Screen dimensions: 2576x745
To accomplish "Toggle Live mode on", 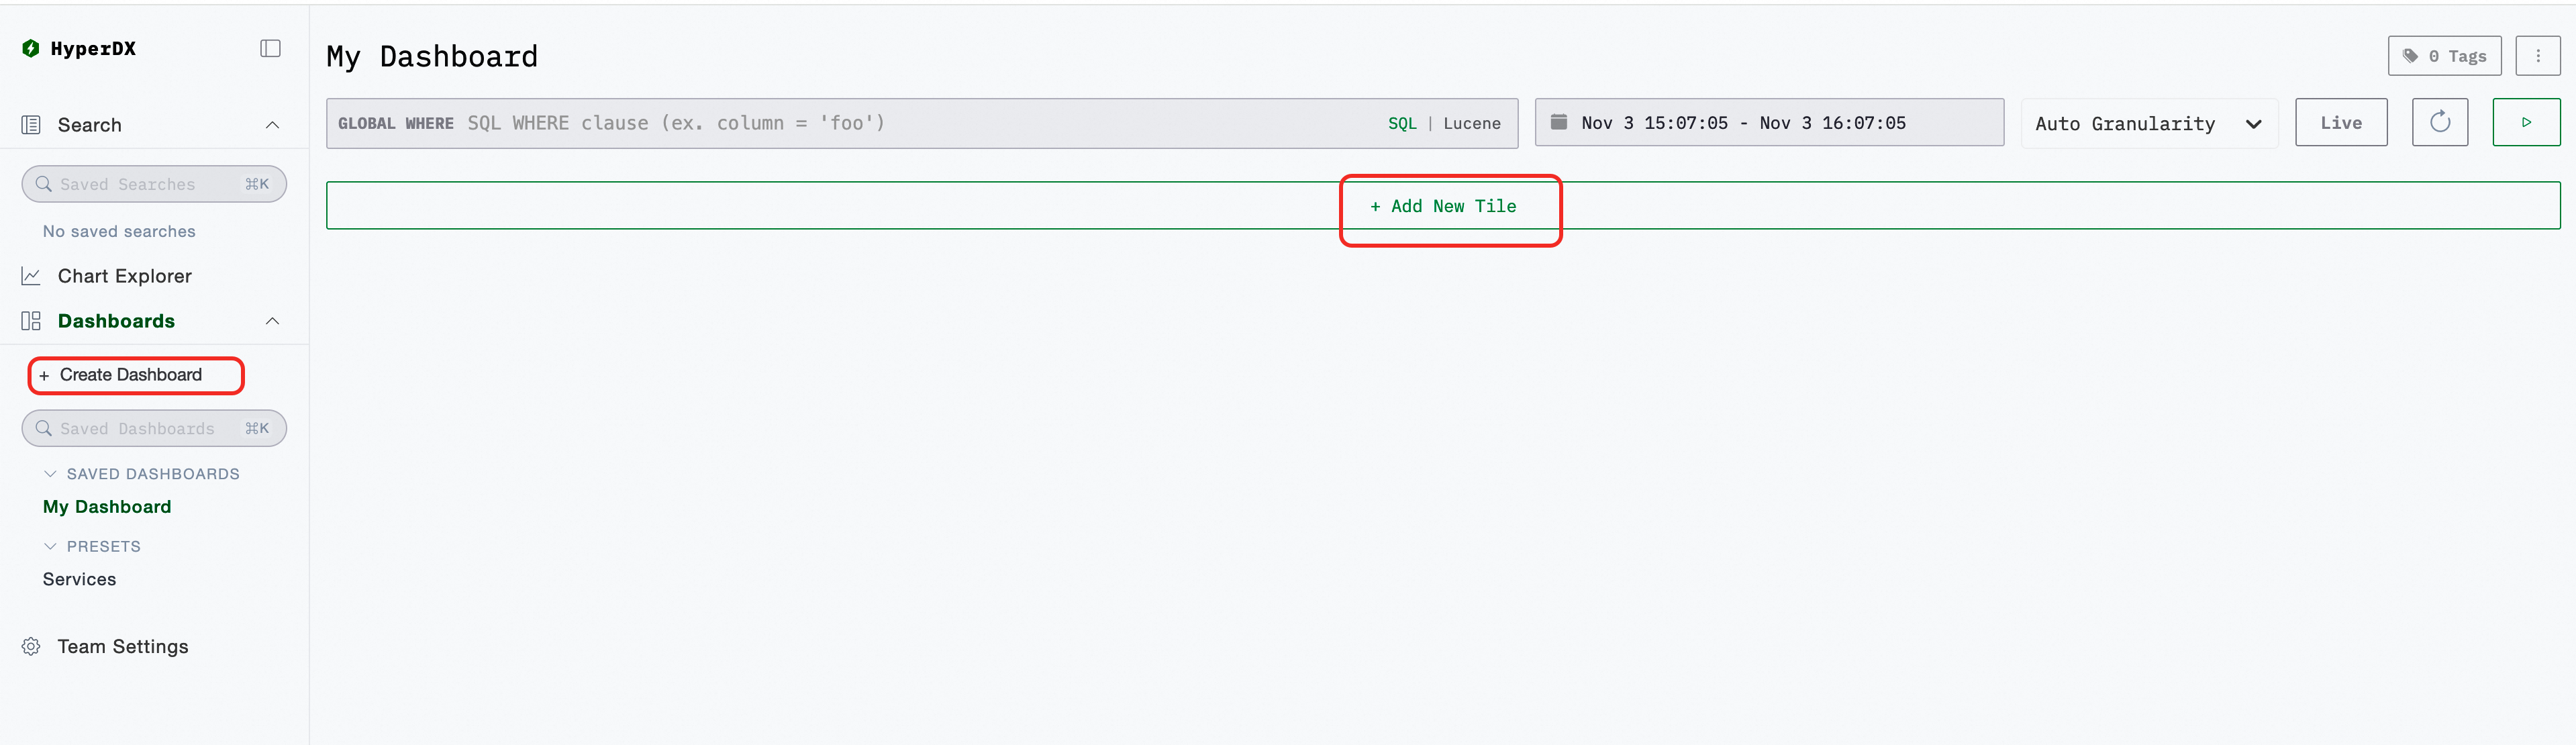I will coord(2340,122).
